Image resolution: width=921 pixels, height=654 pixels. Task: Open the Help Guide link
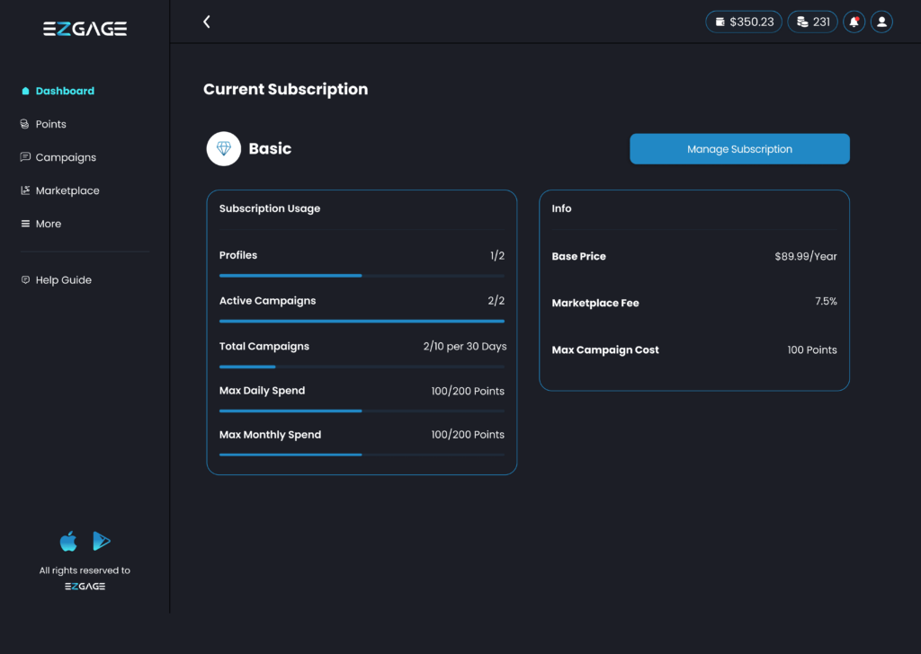pos(63,280)
